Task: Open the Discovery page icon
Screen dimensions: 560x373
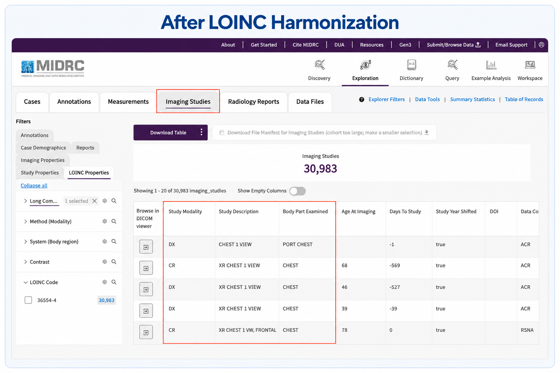Action: point(319,65)
